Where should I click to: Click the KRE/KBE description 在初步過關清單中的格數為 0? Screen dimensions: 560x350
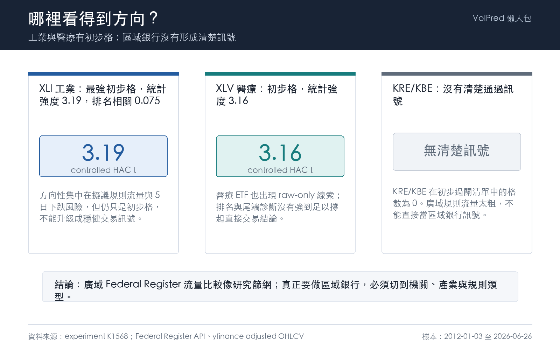pyautogui.click(x=454, y=203)
